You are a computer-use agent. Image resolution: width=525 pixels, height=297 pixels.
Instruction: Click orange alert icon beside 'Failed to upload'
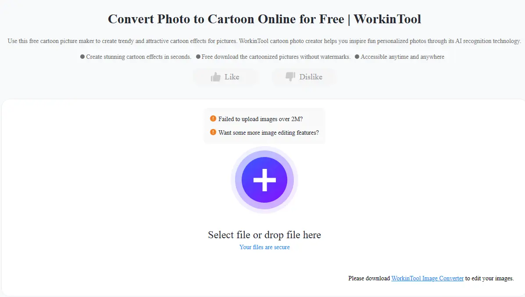point(213,118)
